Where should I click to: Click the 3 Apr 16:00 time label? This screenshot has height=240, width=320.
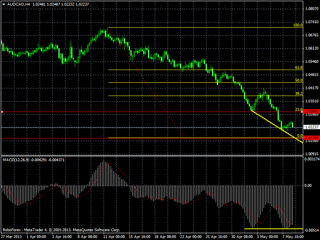(x=62, y=237)
